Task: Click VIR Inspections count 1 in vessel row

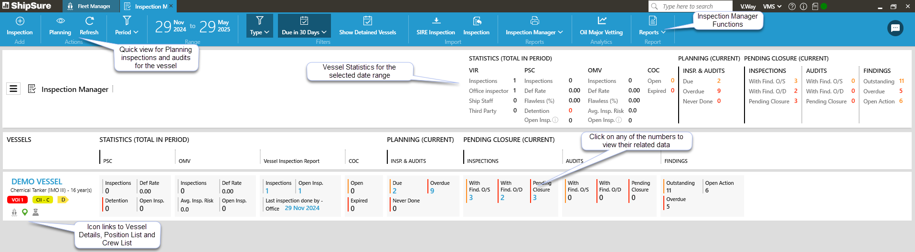Action: [267, 191]
